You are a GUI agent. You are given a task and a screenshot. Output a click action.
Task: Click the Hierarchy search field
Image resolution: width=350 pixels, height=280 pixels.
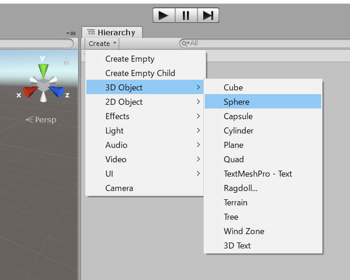click(x=260, y=43)
